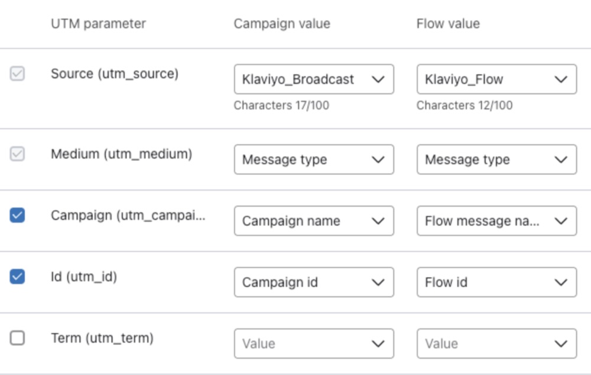
Task: Click the chevron in Campaign name field
Action: (378, 221)
